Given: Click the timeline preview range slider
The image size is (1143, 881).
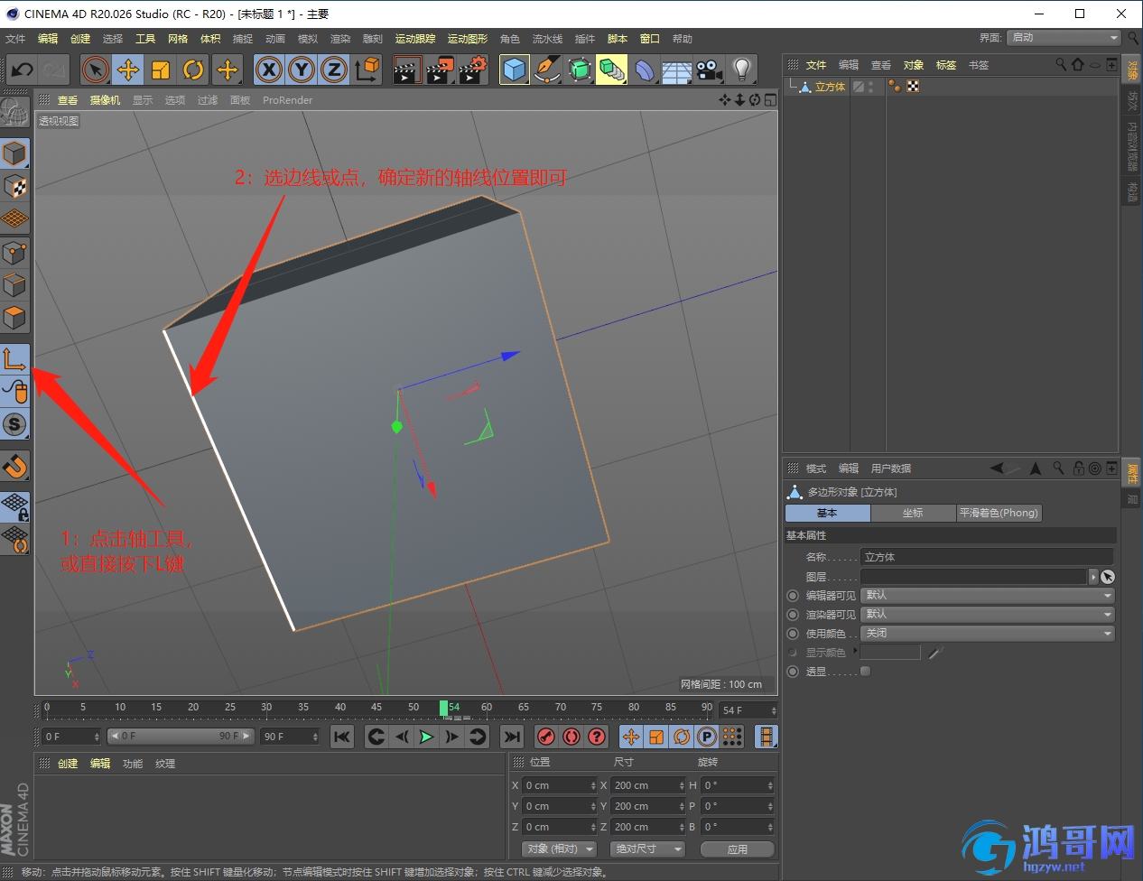Looking at the screenshot, I should tap(181, 737).
